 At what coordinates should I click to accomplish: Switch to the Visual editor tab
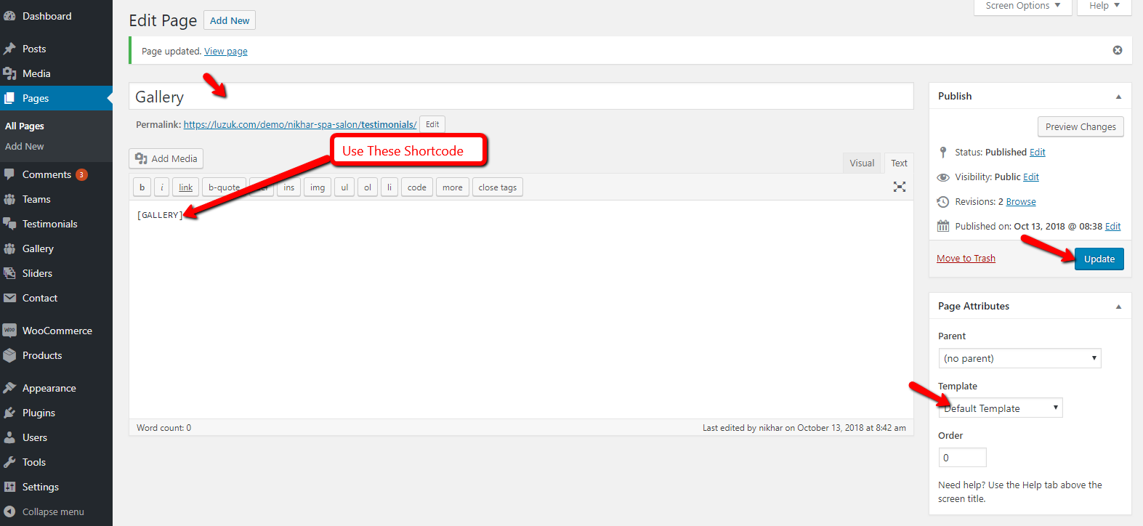pyautogui.click(x=862, y=163)
